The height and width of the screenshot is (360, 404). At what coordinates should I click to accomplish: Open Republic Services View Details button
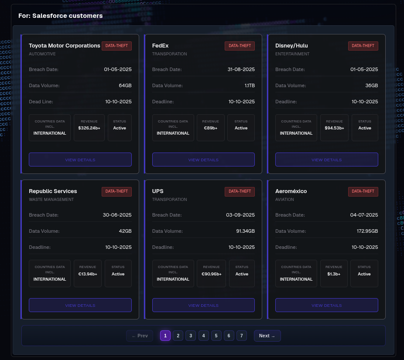coord(80,305)
